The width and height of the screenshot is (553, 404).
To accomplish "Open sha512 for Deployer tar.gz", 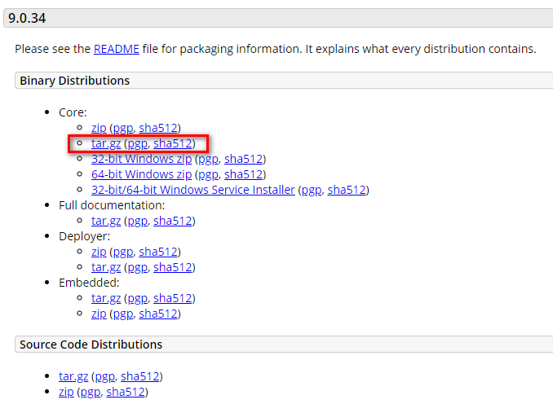I will click(173, 267).
